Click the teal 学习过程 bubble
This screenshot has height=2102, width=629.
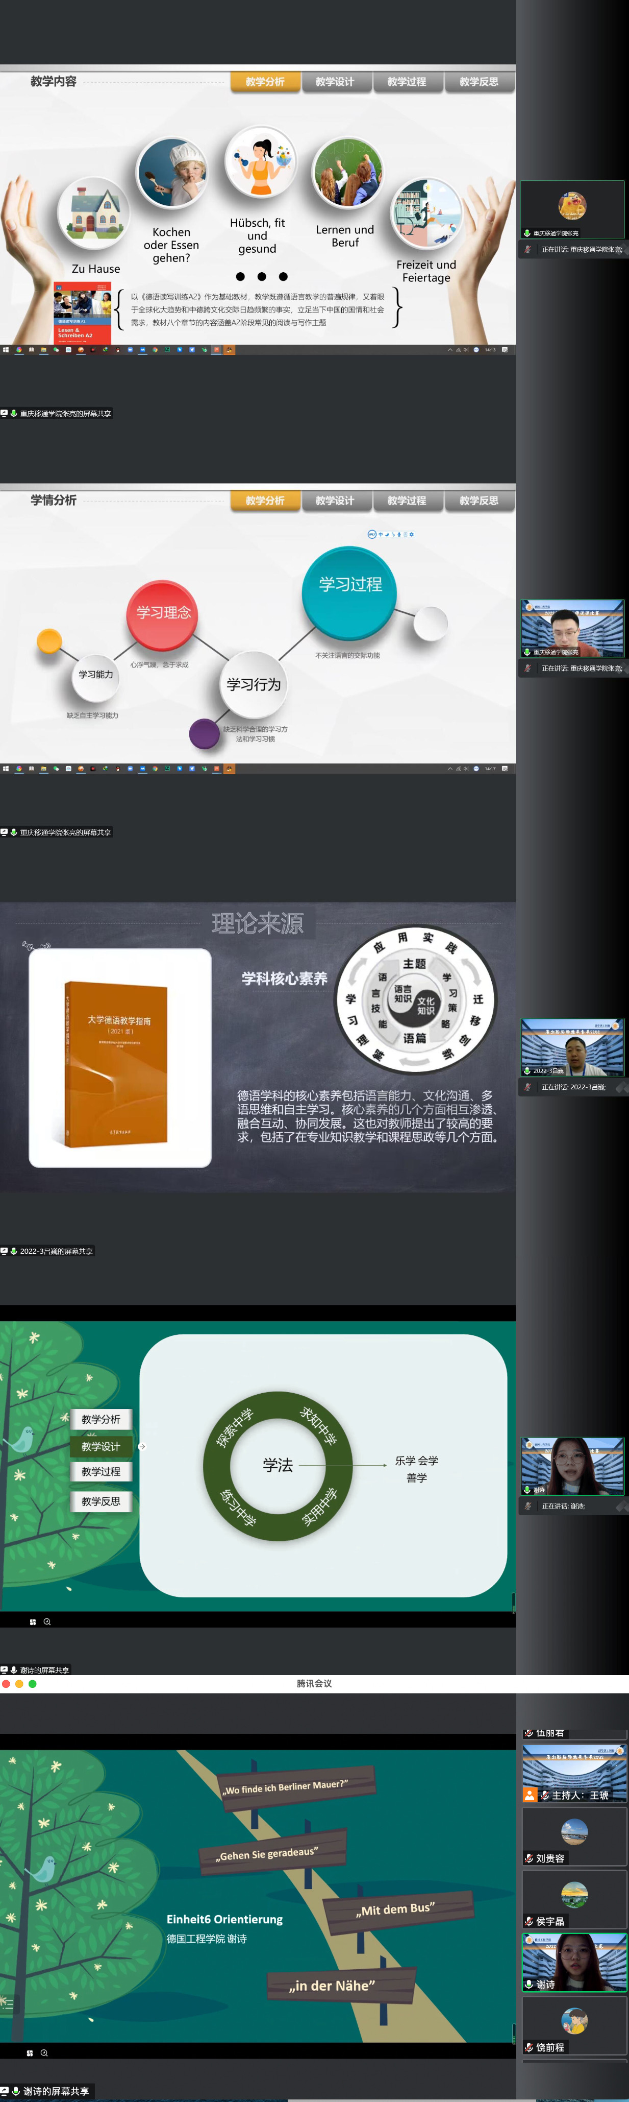[349, 591]
